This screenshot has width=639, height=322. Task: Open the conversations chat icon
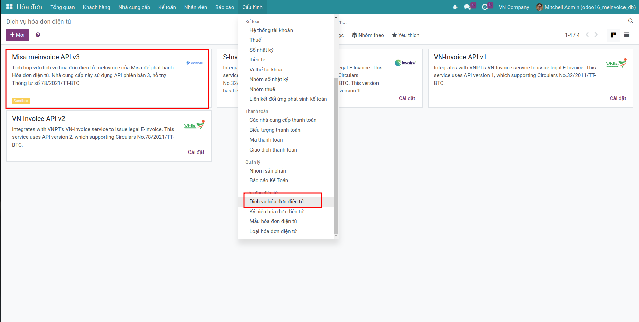(467, 7)
